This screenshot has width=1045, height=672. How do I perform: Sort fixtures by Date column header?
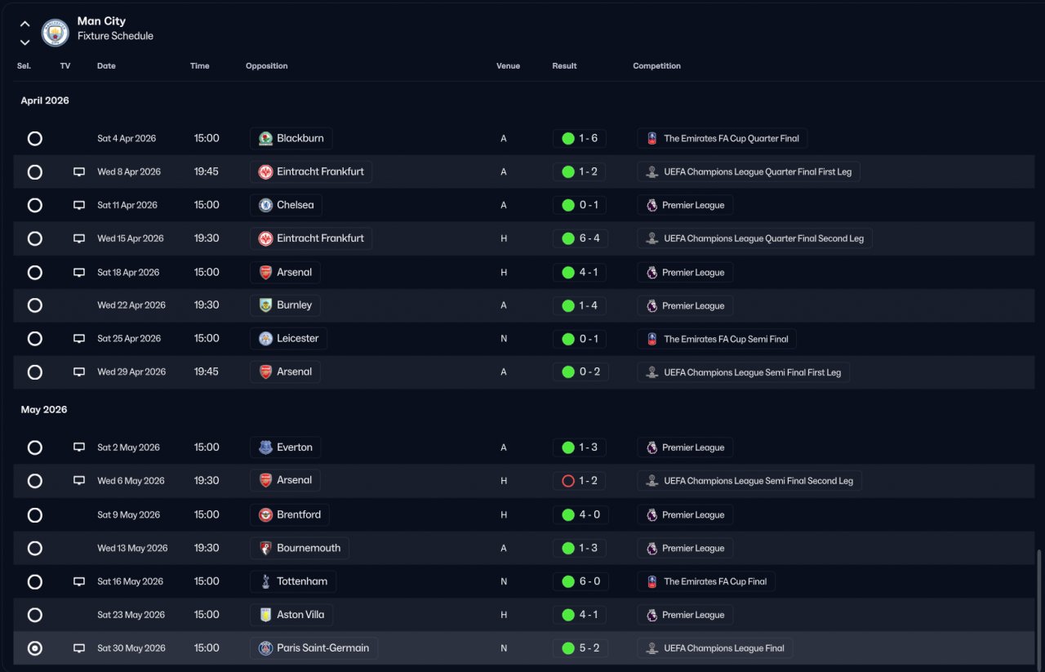(x=106, y=66)
